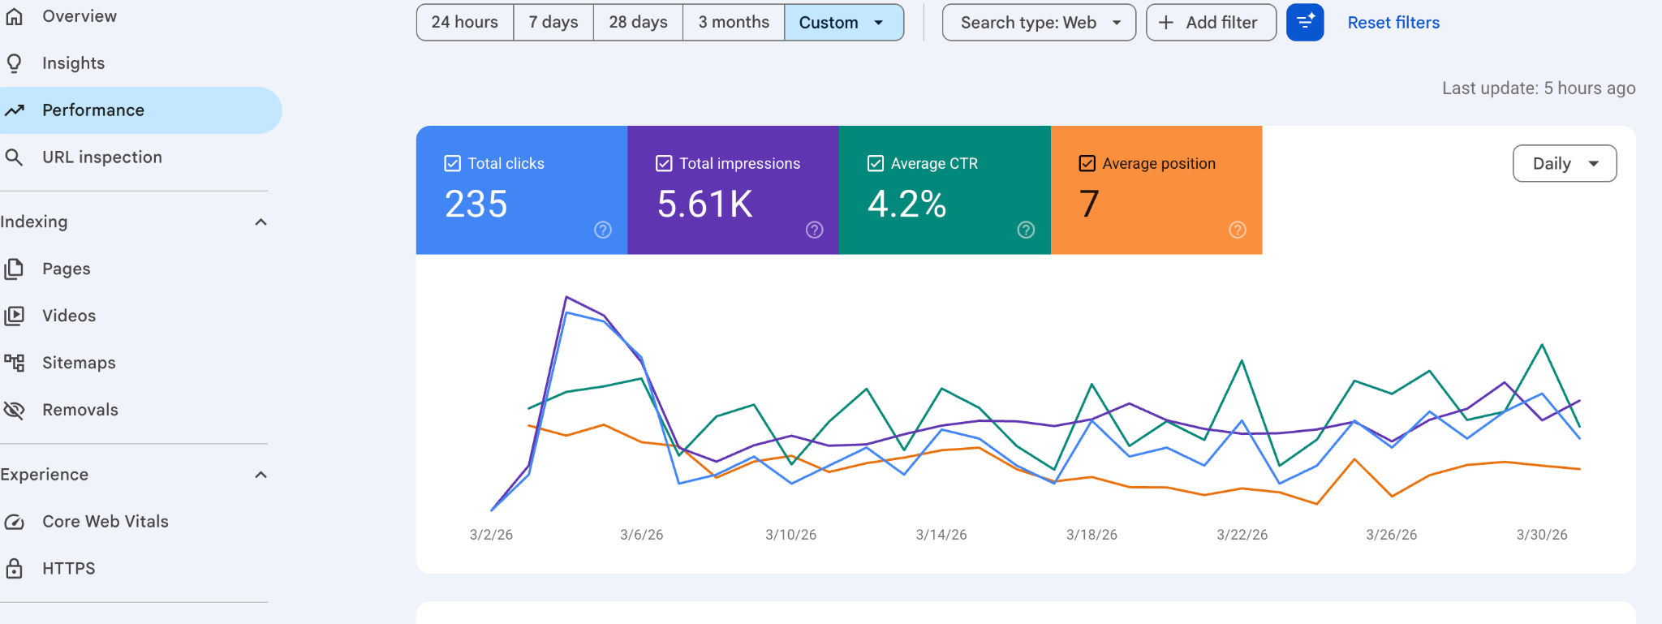The height and width of the screenshot is (624, 1662).
Task: Uncheck the Average CTR checkbox
Action: point(876,164)
